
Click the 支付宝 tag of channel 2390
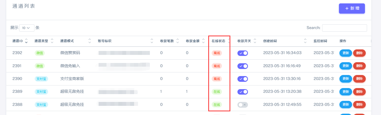click(x=41, y=79)
